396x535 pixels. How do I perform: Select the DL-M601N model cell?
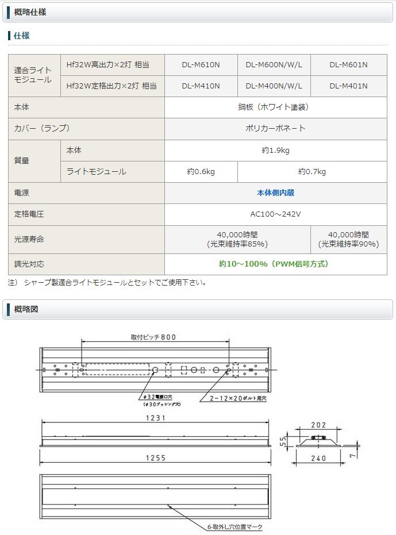(348, 65)
